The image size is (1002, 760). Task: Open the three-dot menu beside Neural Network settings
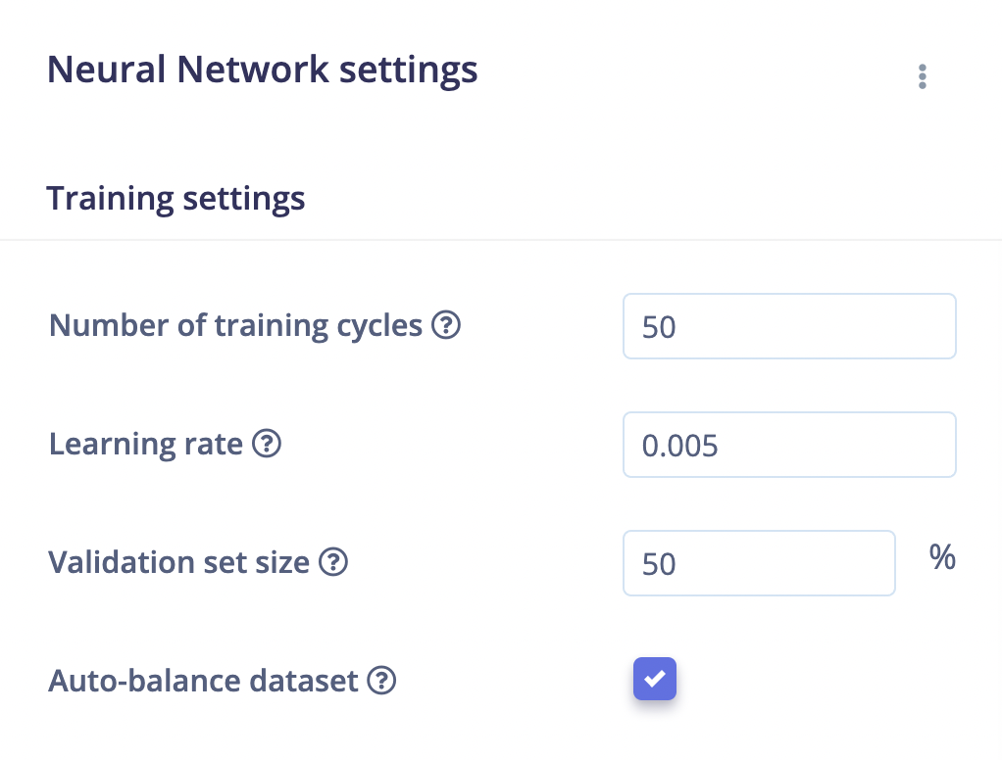pyautogui.click(x=922, y=76)
